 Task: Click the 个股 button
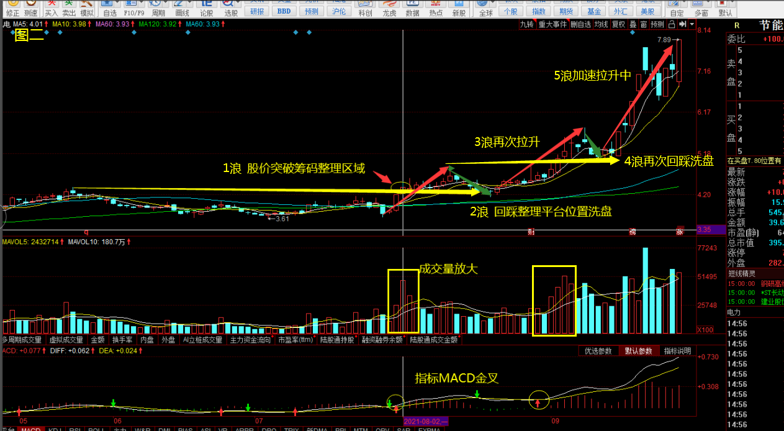coord(510,11)
